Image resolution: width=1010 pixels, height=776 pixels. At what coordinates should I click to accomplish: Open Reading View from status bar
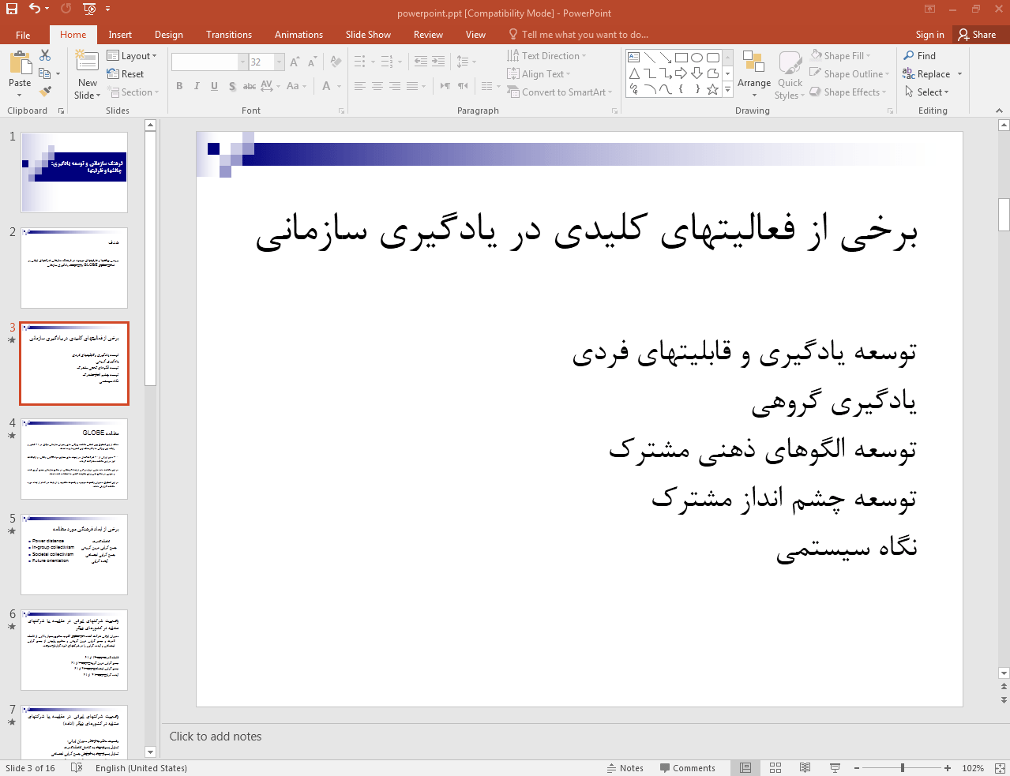(x=805, y=768)
